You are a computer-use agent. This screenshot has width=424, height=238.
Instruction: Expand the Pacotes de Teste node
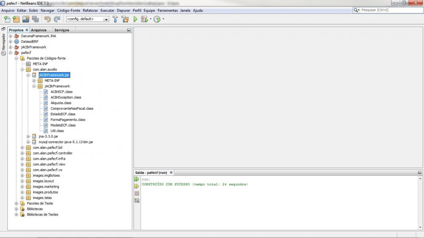point(16,203)
